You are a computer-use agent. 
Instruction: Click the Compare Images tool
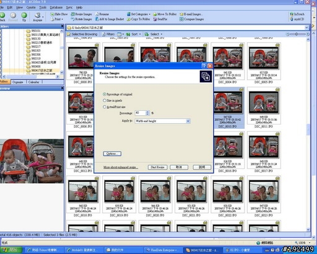(x=191, y=19)
